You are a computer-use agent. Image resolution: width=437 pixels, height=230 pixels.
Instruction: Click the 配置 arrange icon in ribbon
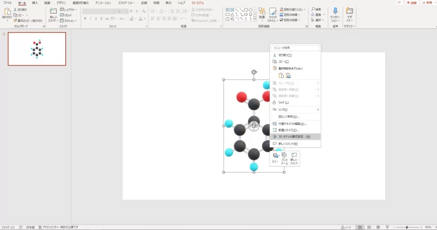(262, 14)
